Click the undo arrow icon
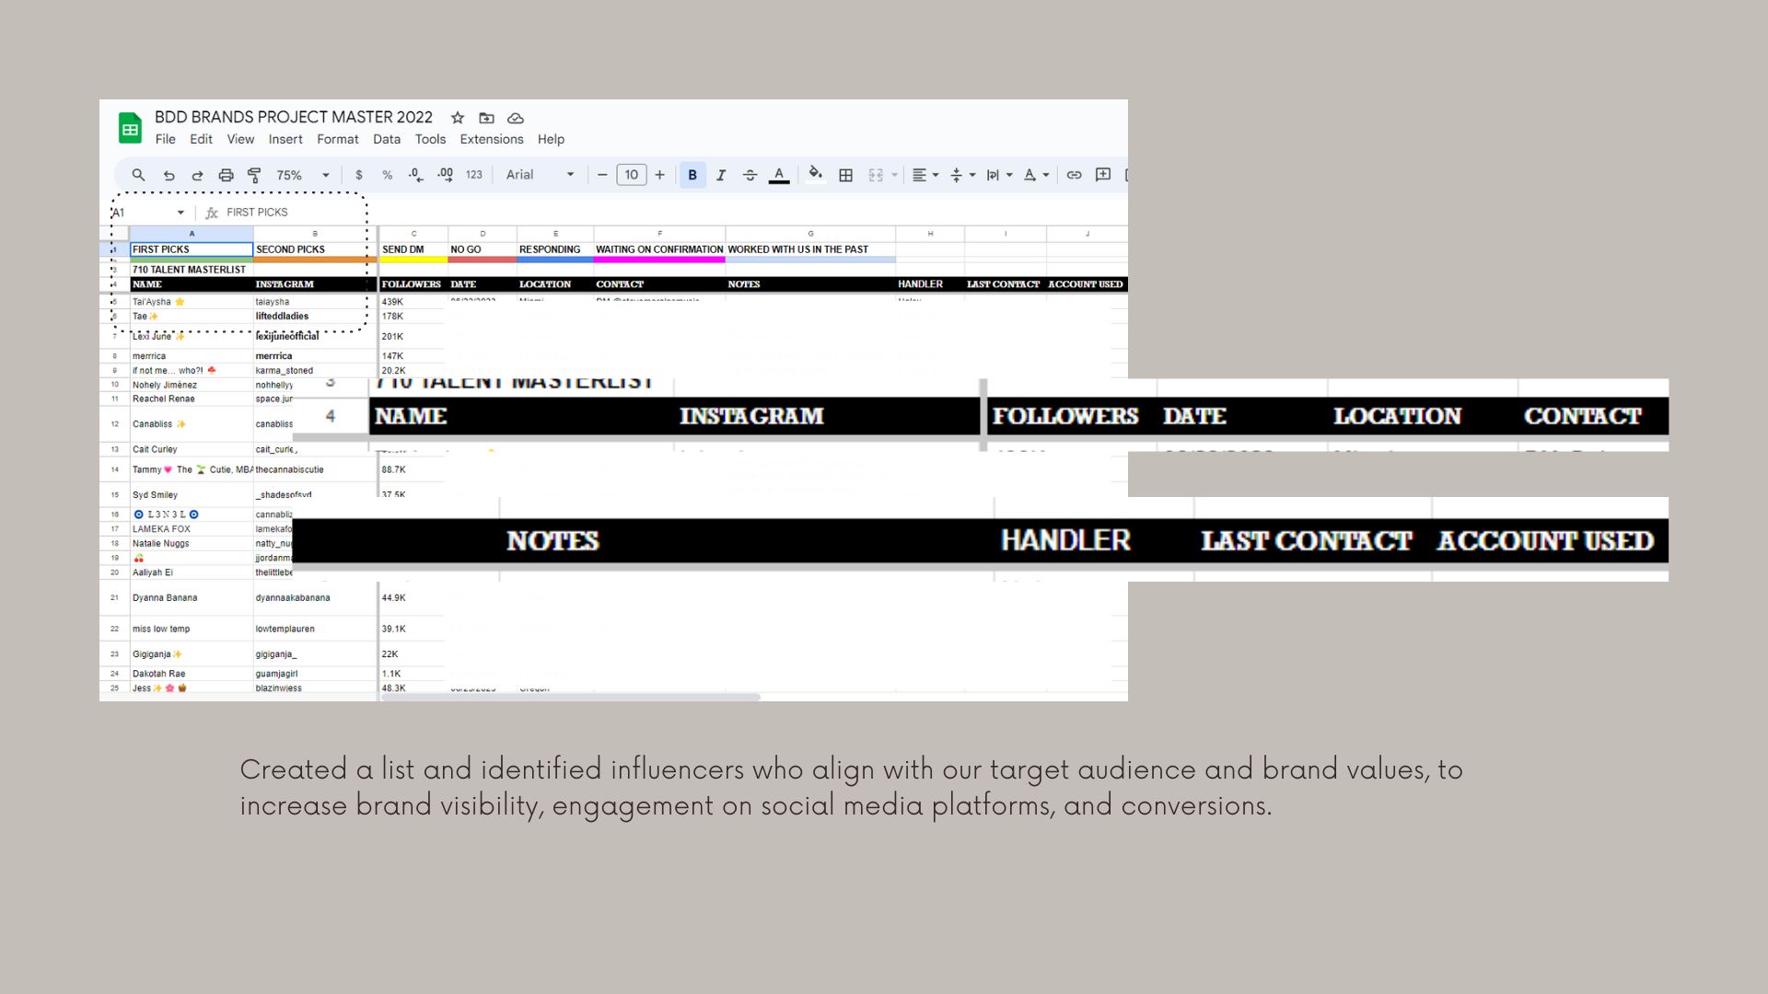Image resolution: width=1768 pixels, height=994 pixels. pos(169,175)
